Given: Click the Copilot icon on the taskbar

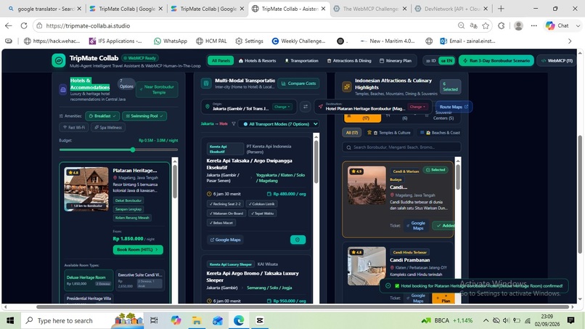Looking at the screenshot, I should pos(176,320).
